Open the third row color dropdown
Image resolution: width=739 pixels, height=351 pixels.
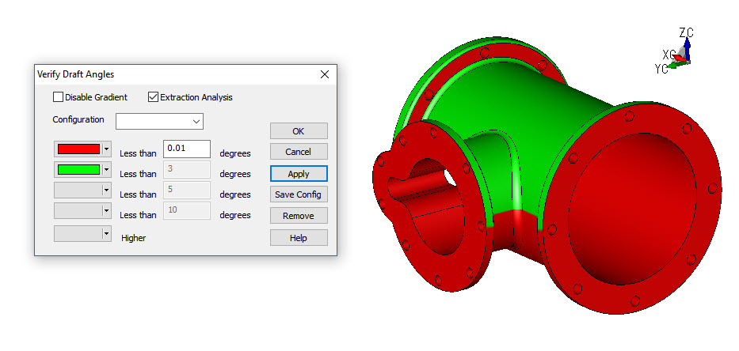(x=106, y=190)
